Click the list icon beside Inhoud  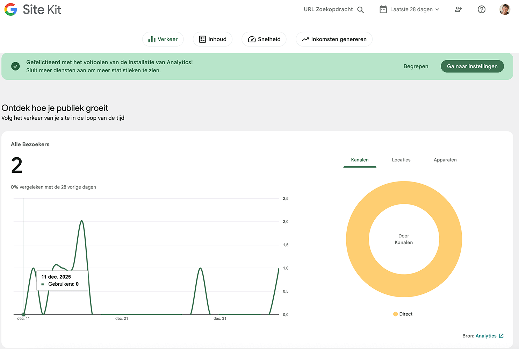203,39
